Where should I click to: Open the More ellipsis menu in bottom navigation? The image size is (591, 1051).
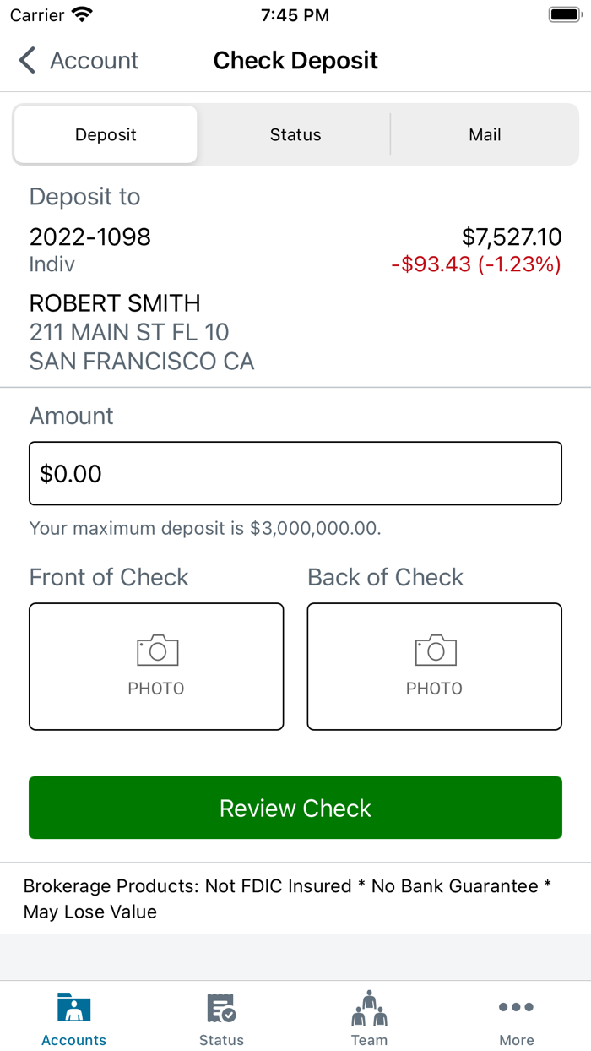pyautogui.click(x=516, y=1006)
